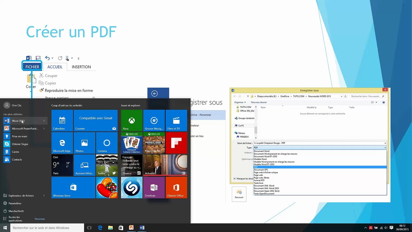Image resolution: width=412 pixels, height=232 pixels.
Task: Open the Nom de fichier dropdown arrow
Action: point(385,143)
